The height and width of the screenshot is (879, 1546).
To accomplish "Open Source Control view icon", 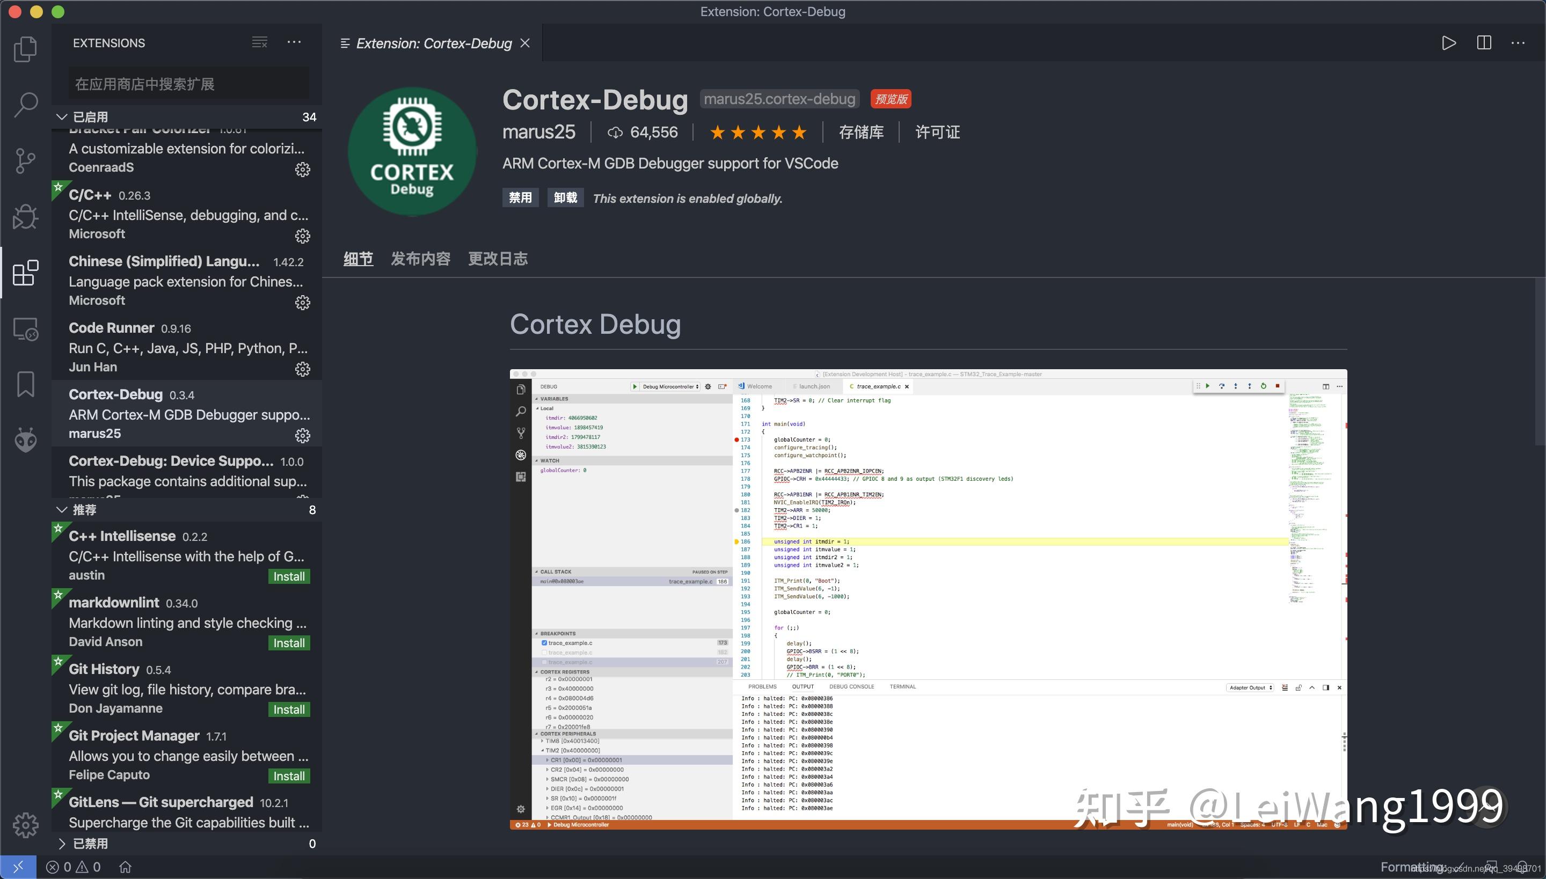I will click(25, 160).
